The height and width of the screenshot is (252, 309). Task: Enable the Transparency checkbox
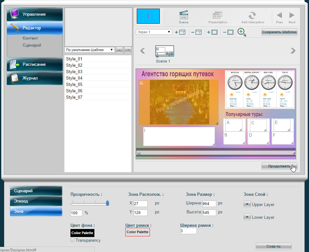tap(72, 240)
